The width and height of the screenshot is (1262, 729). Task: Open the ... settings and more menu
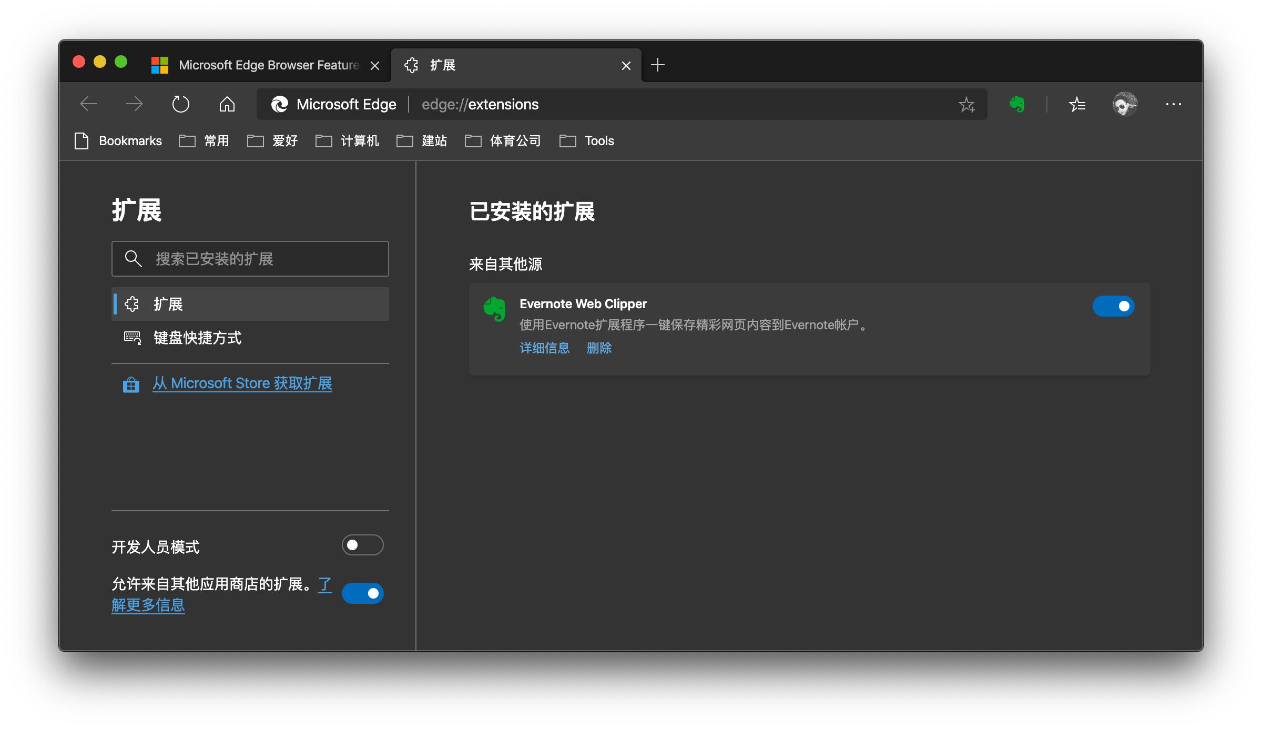coord(1173,104)
